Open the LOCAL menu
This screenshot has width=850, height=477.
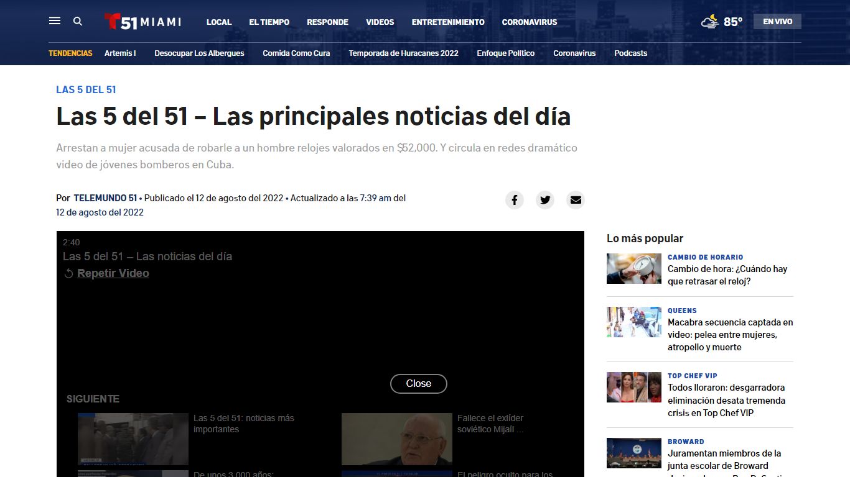219,22
